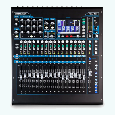This screenshot has width=115, height=115.
Task: Select the Mix9-10 mix select key
Action: click(96, 92)
